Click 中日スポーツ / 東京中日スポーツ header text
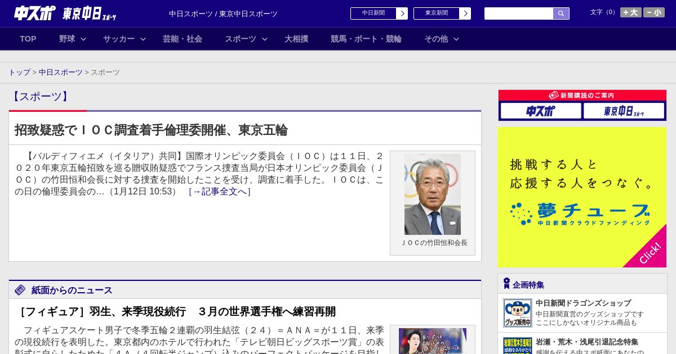This screenshot has height=354, width=676. tap(223, 13)
